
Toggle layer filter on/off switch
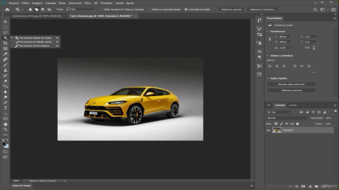pyautogui.click(x=335, y=112)
